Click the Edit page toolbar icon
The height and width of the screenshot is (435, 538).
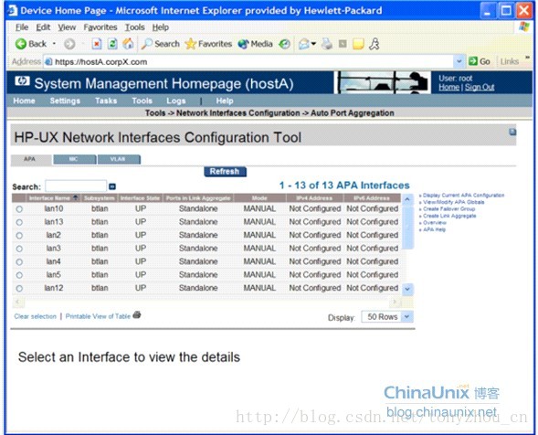(x=343, y=44)
